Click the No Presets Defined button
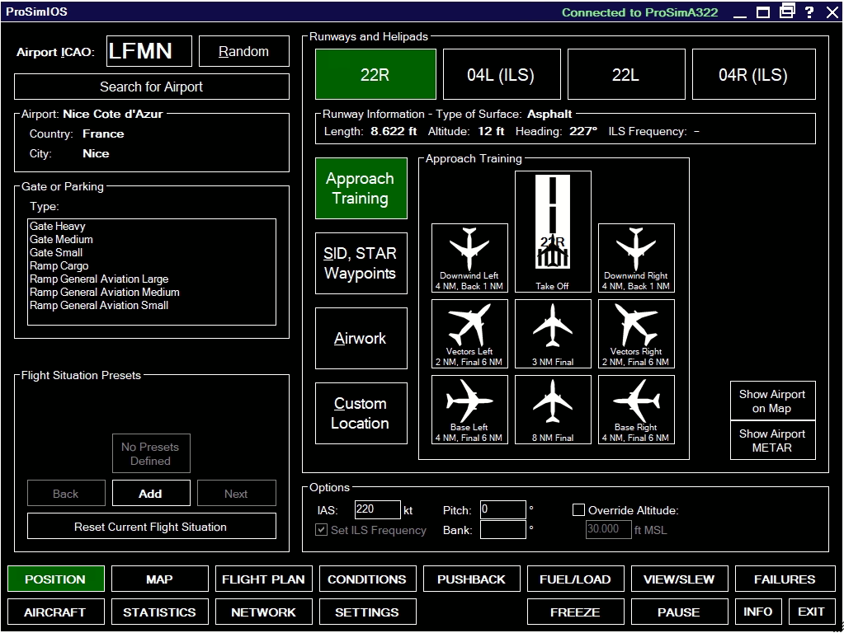Screen dimensions: 844x633 pos(151,453)
